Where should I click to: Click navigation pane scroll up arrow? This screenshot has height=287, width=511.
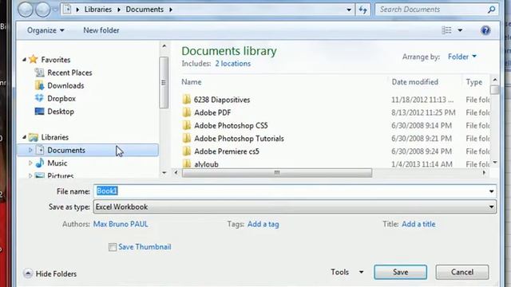click(x=164, y=46)
